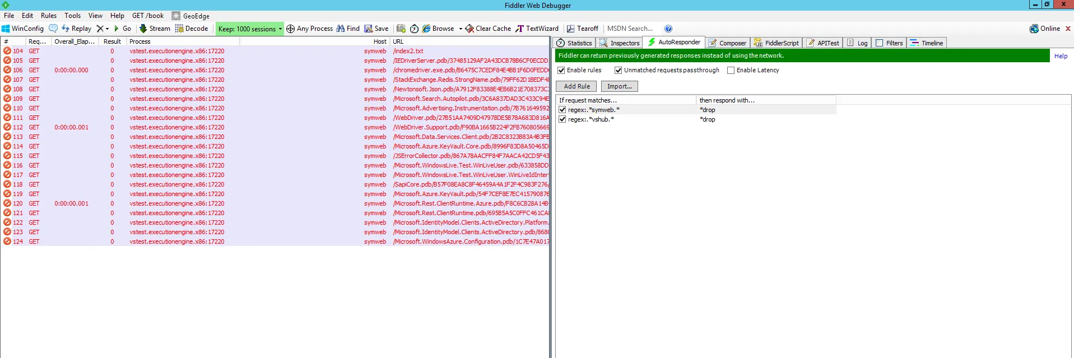This screenshot has height=358, width=1074.
Task: Click the camera screenshot icon
Action: click(401, 29)
